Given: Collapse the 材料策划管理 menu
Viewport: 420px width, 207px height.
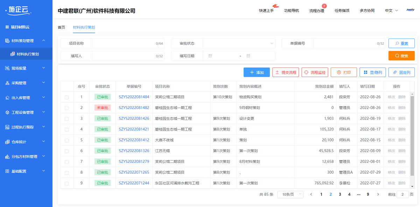Looking at the screenshot, I should tap(44, 41).
